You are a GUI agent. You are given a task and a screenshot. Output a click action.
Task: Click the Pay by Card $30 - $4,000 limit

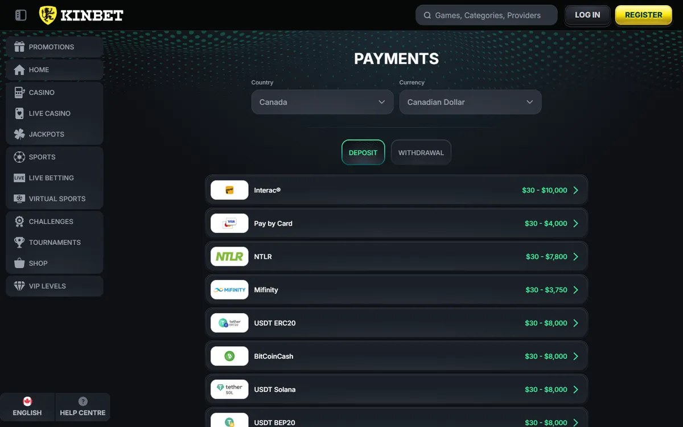[546, 223]
